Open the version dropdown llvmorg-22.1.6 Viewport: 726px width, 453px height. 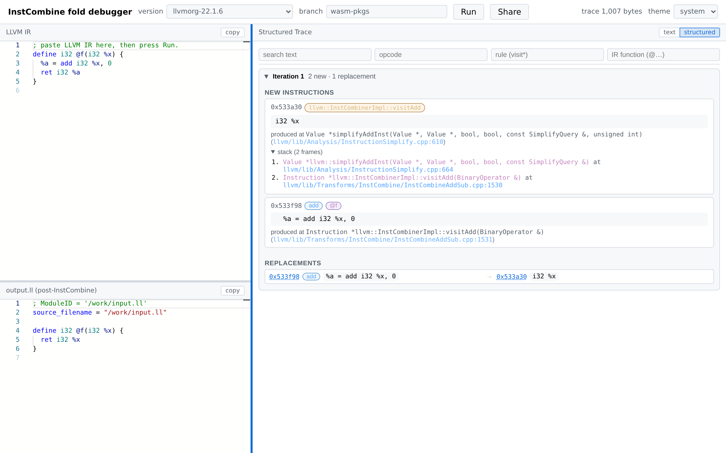click(x=229, y=12)
